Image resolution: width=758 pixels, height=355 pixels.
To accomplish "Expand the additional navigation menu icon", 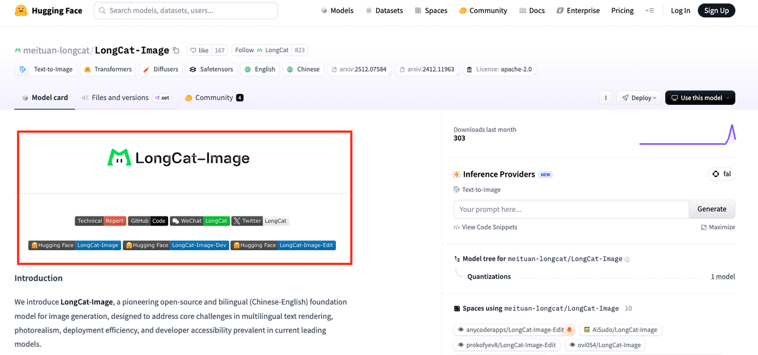I will coord(650,11).
